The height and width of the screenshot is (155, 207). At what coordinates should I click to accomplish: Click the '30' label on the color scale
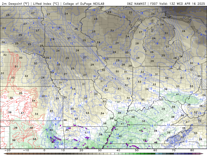100,150
